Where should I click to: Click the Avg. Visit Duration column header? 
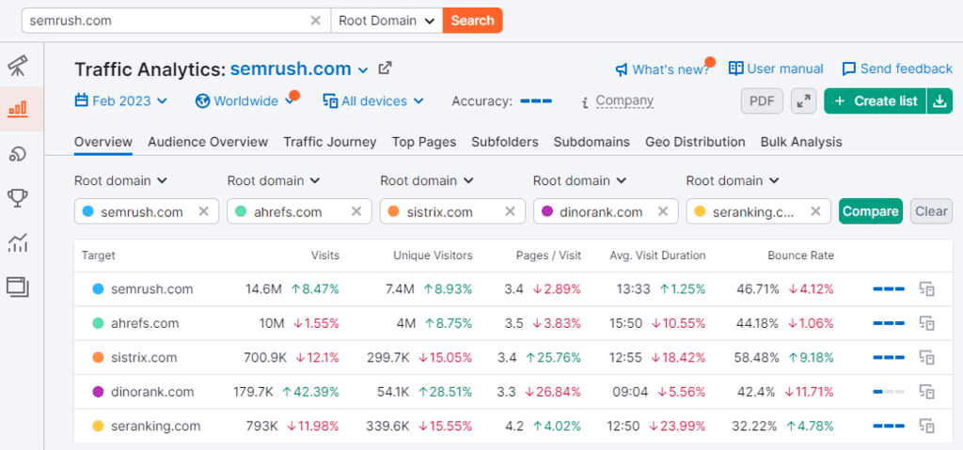coord(657,256)
